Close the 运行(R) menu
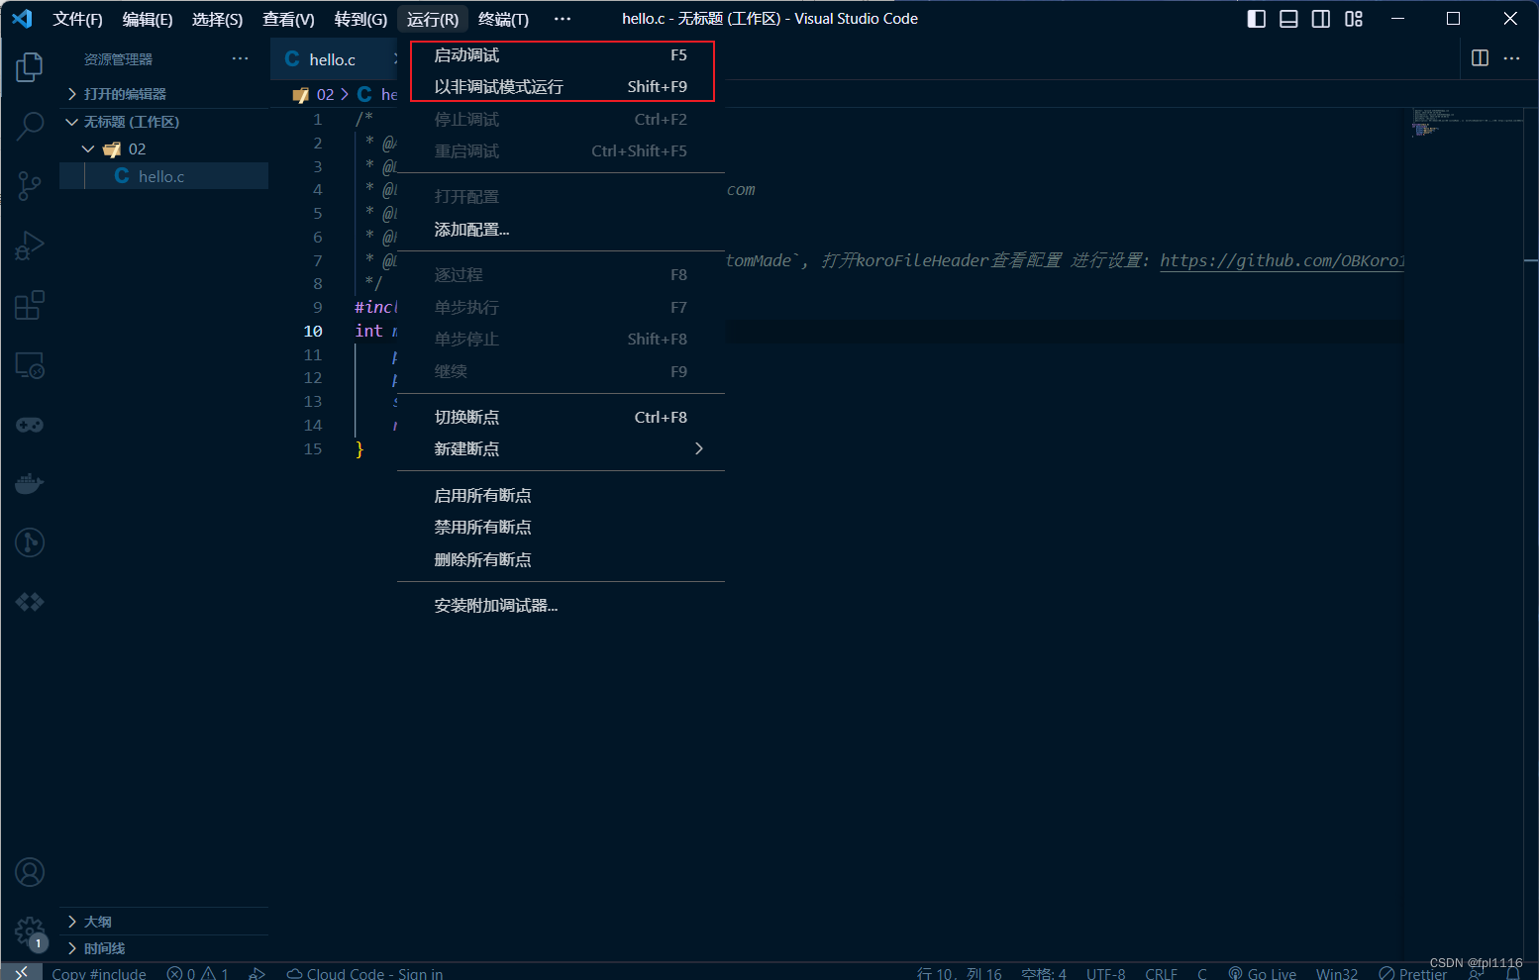1539x980 pixels. [x=433, y=19]
